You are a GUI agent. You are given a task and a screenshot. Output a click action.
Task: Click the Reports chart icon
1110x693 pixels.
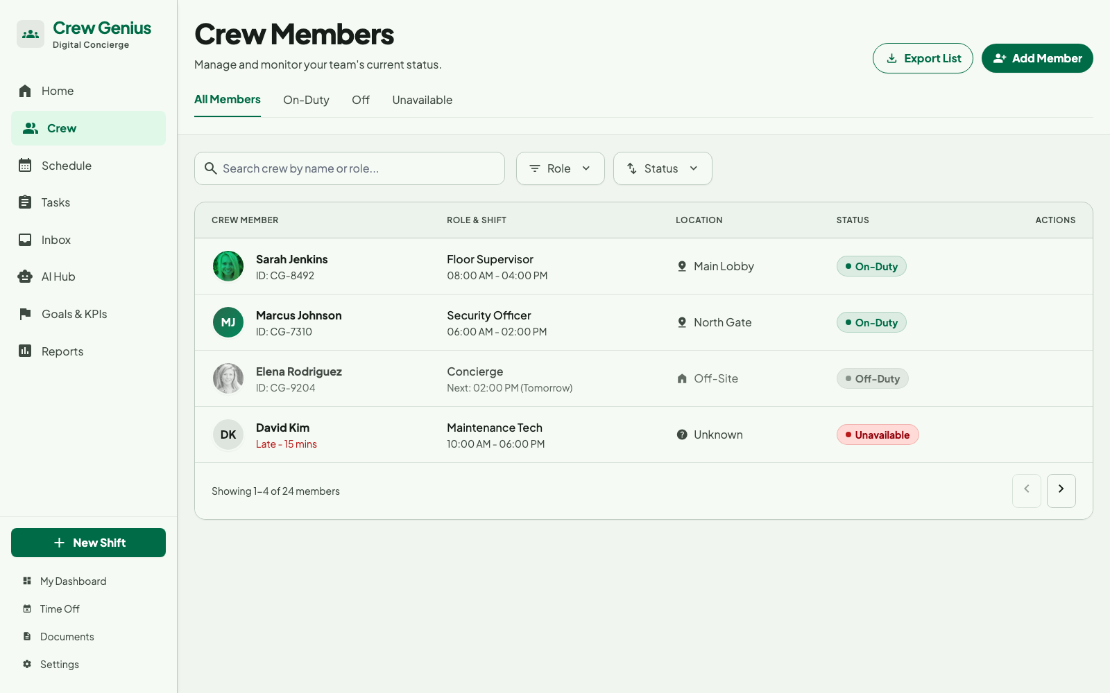(25, 351)
